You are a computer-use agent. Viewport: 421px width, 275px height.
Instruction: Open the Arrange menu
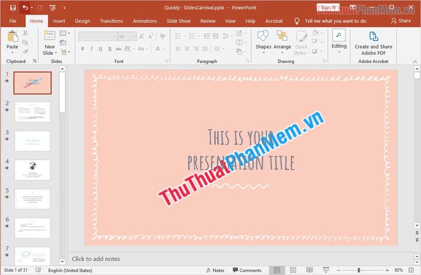click(282, 42)
